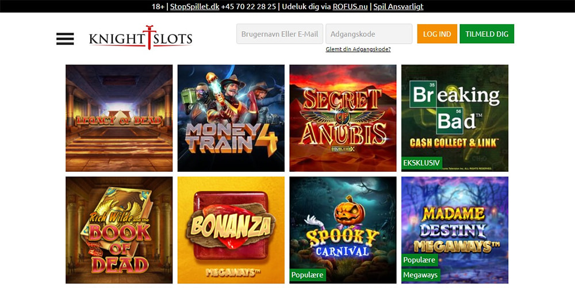This screenshot has width=575, height=288.
Task: Click the Brugernavn Eller E-Mail field
Action: click(x=280, y=34)
